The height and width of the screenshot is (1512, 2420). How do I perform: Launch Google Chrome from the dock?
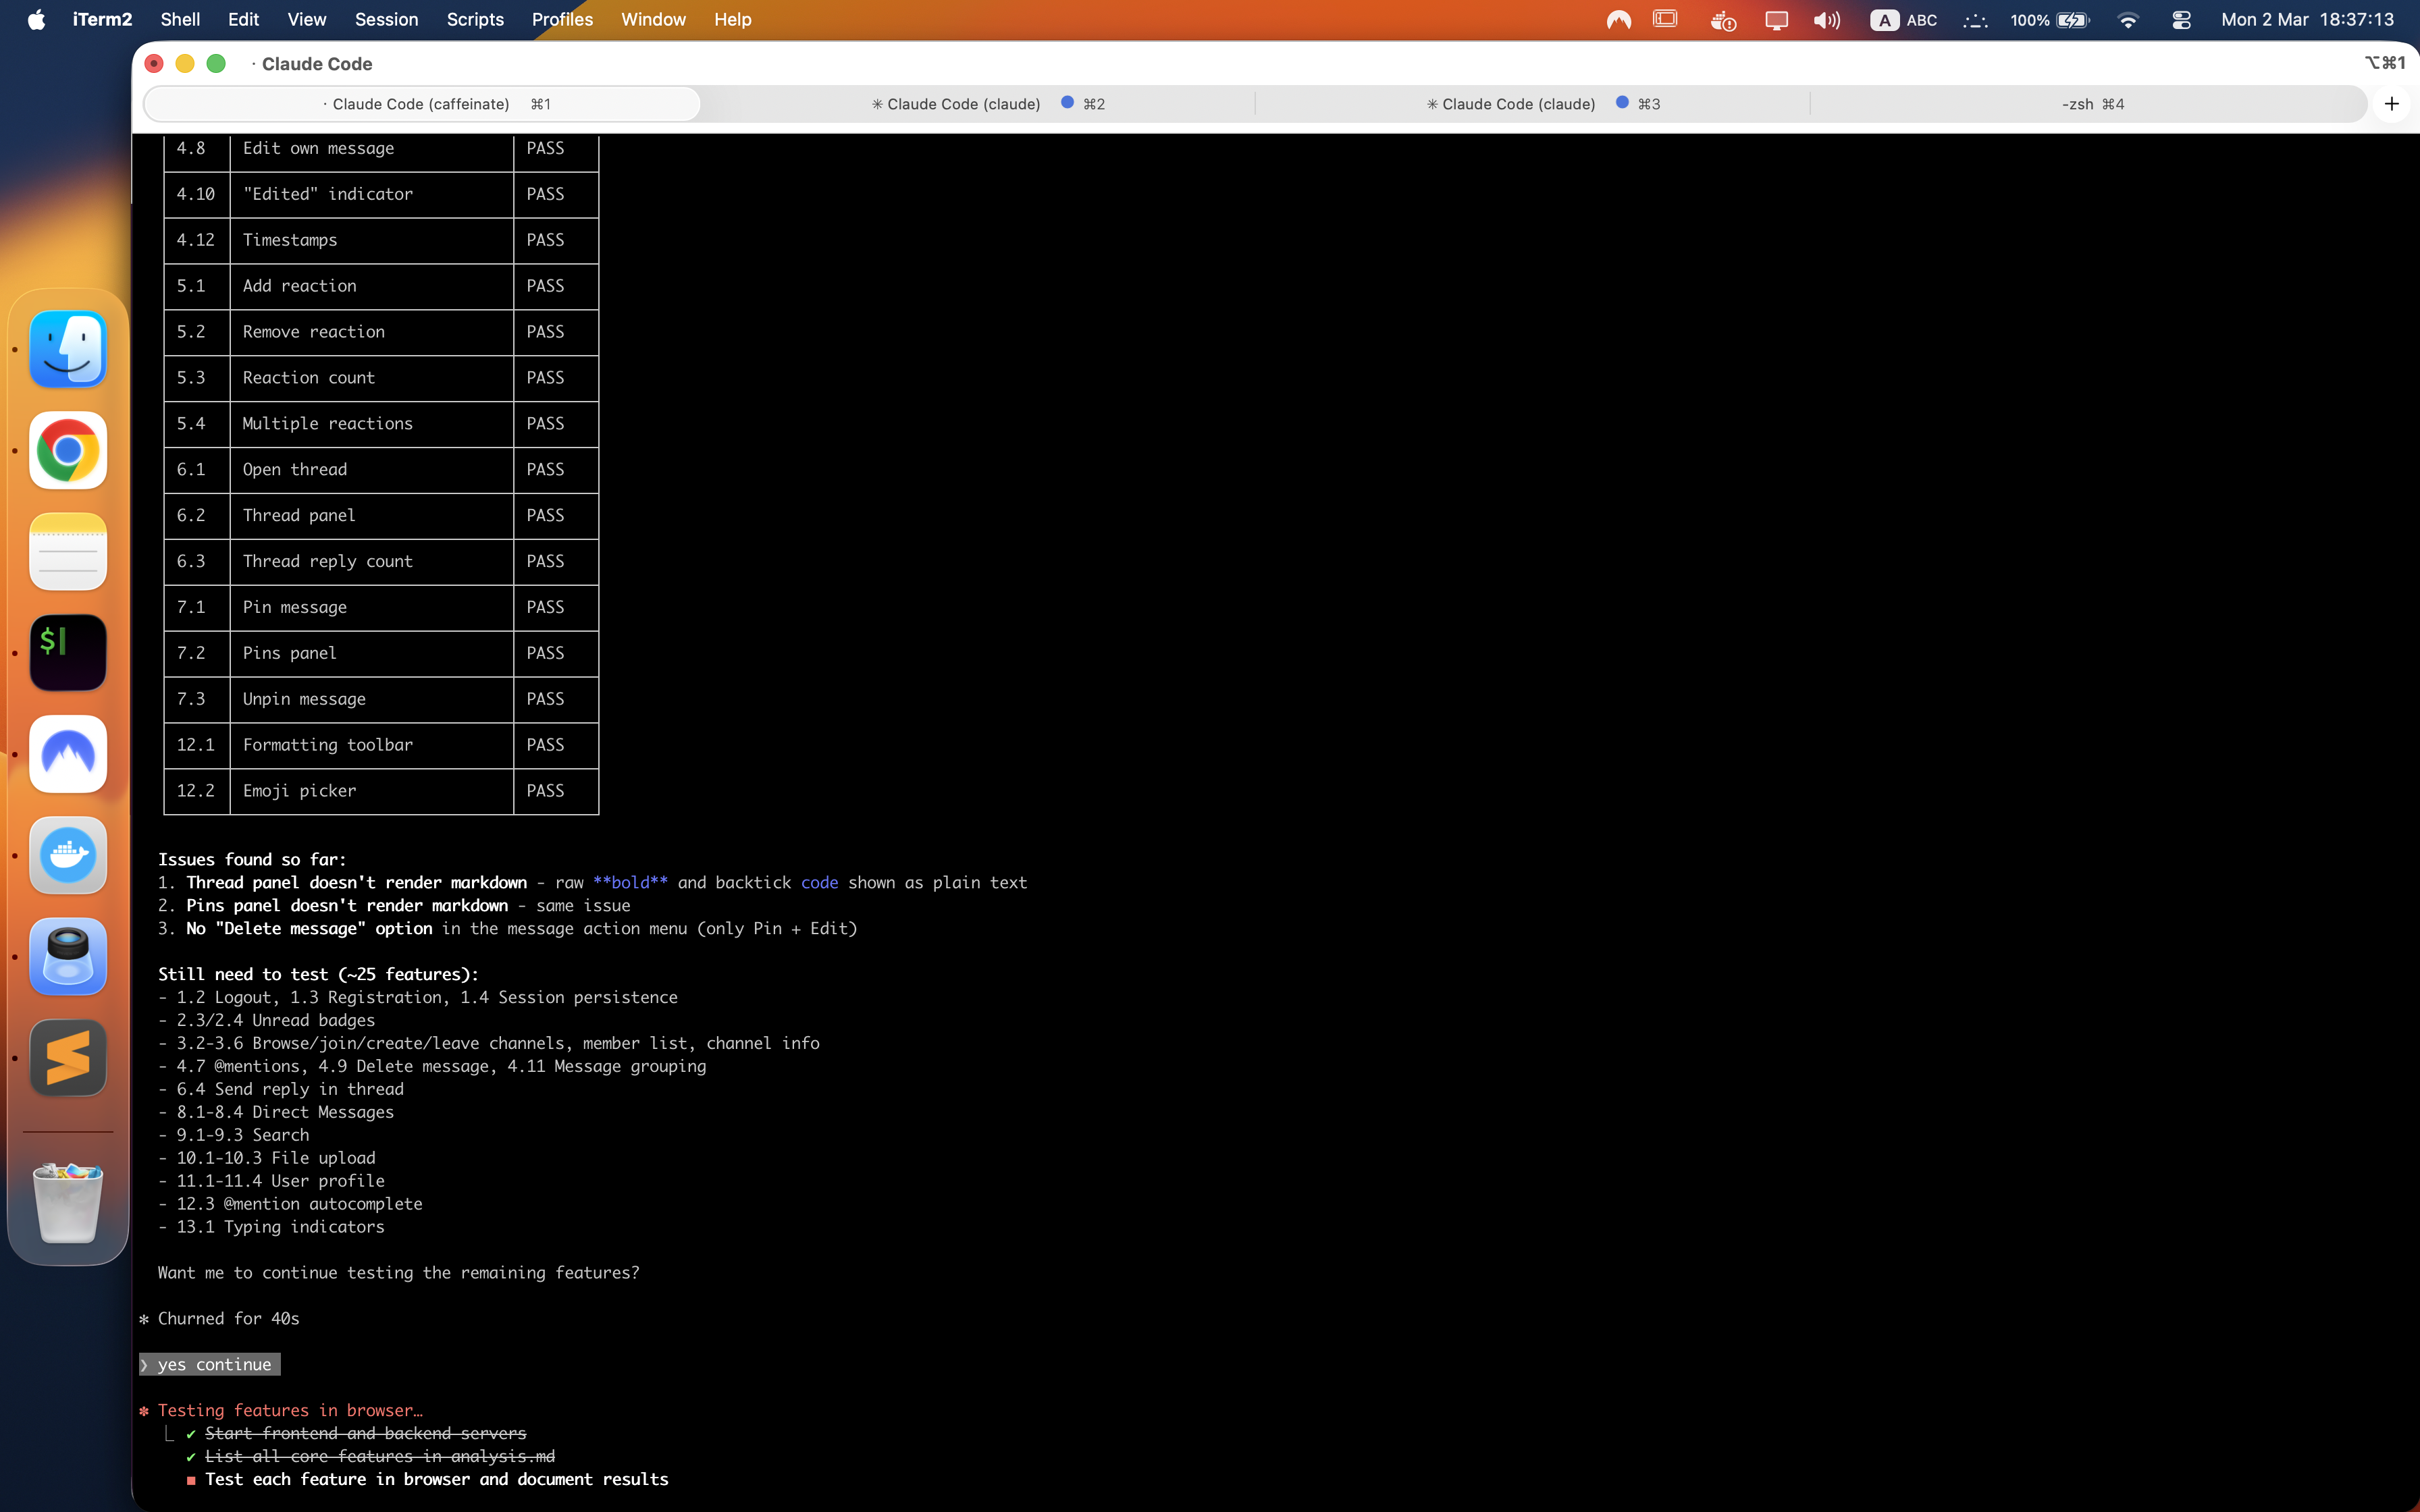click(68, 451)
